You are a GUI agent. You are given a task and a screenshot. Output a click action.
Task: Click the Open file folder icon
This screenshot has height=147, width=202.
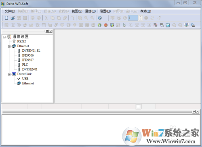[13, 18]
